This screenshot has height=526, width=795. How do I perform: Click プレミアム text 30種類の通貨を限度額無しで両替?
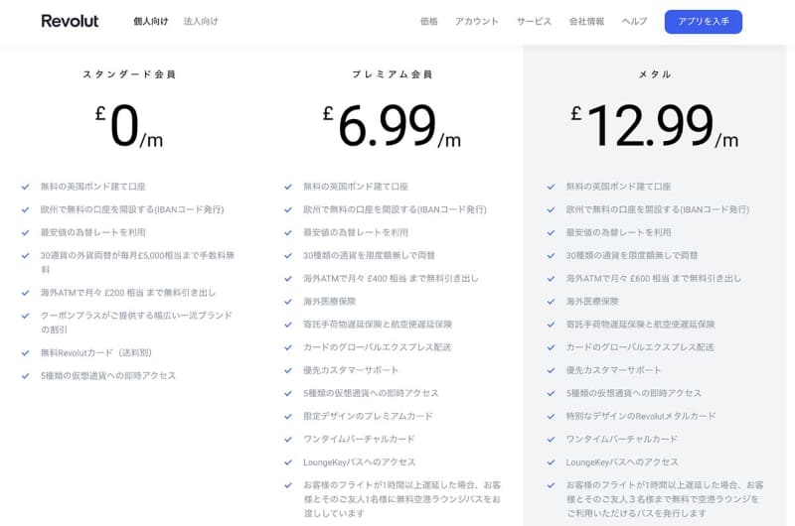(x=369, y=256)
